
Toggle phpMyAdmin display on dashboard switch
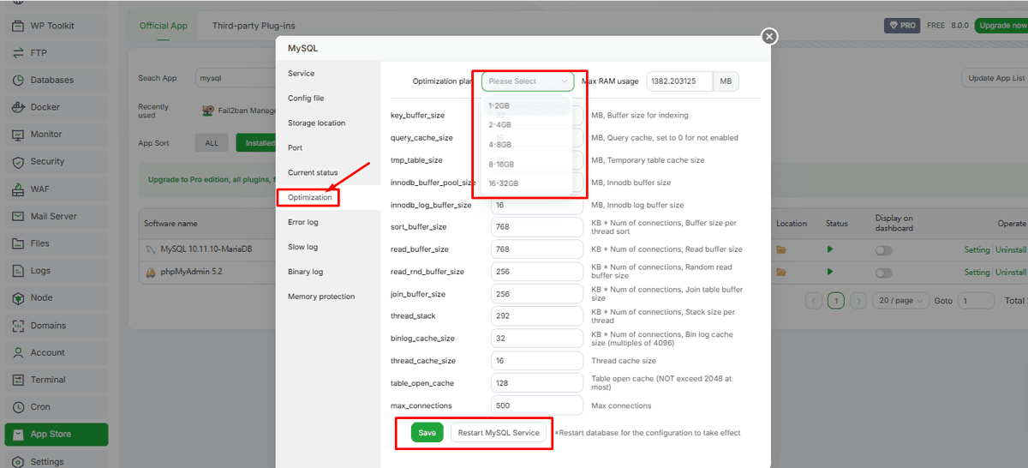(883, 273)
